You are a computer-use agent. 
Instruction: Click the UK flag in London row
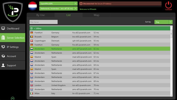pos(32,85)
